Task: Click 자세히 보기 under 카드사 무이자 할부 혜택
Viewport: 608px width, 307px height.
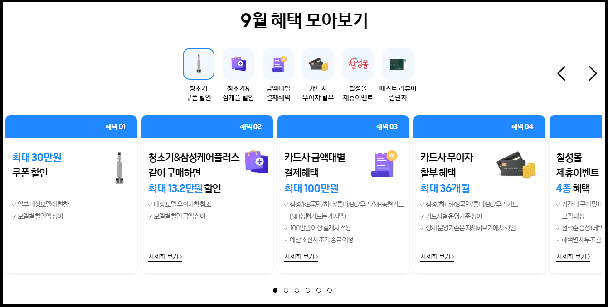Action: (437, 256)
